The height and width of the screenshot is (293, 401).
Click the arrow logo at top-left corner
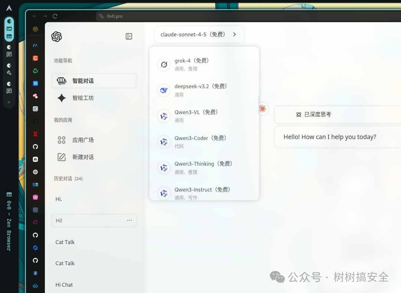[x=9, y=8]
